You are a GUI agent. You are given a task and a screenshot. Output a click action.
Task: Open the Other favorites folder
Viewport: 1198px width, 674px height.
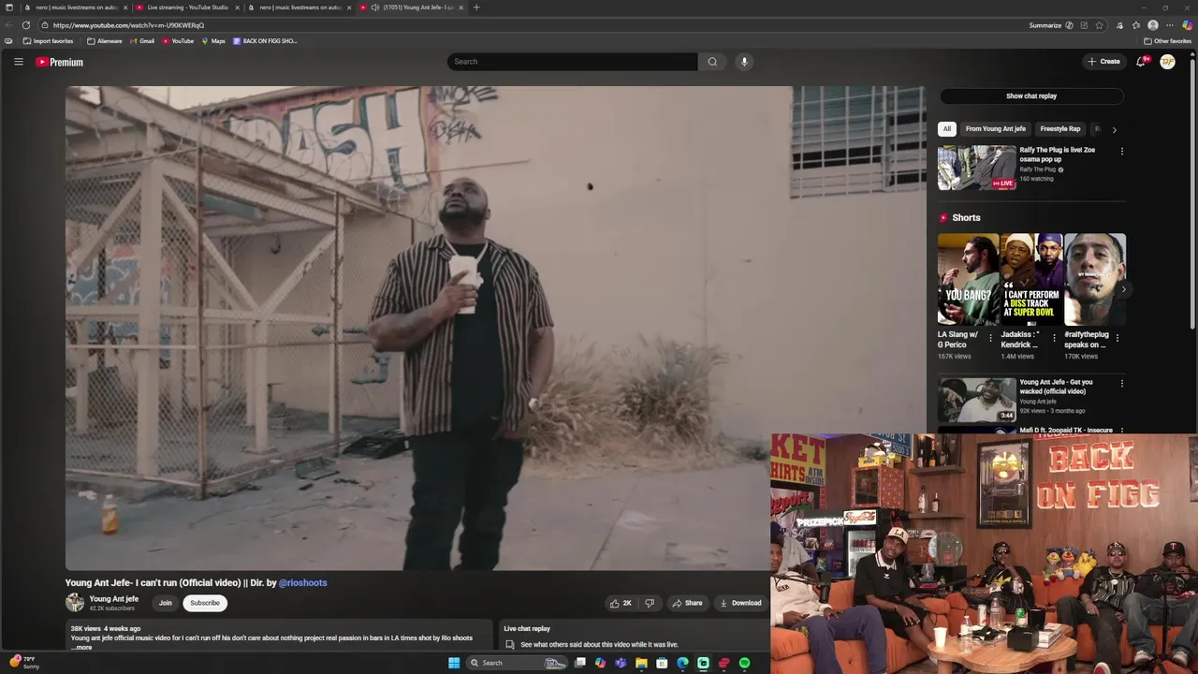click(x=1168, y=41)
